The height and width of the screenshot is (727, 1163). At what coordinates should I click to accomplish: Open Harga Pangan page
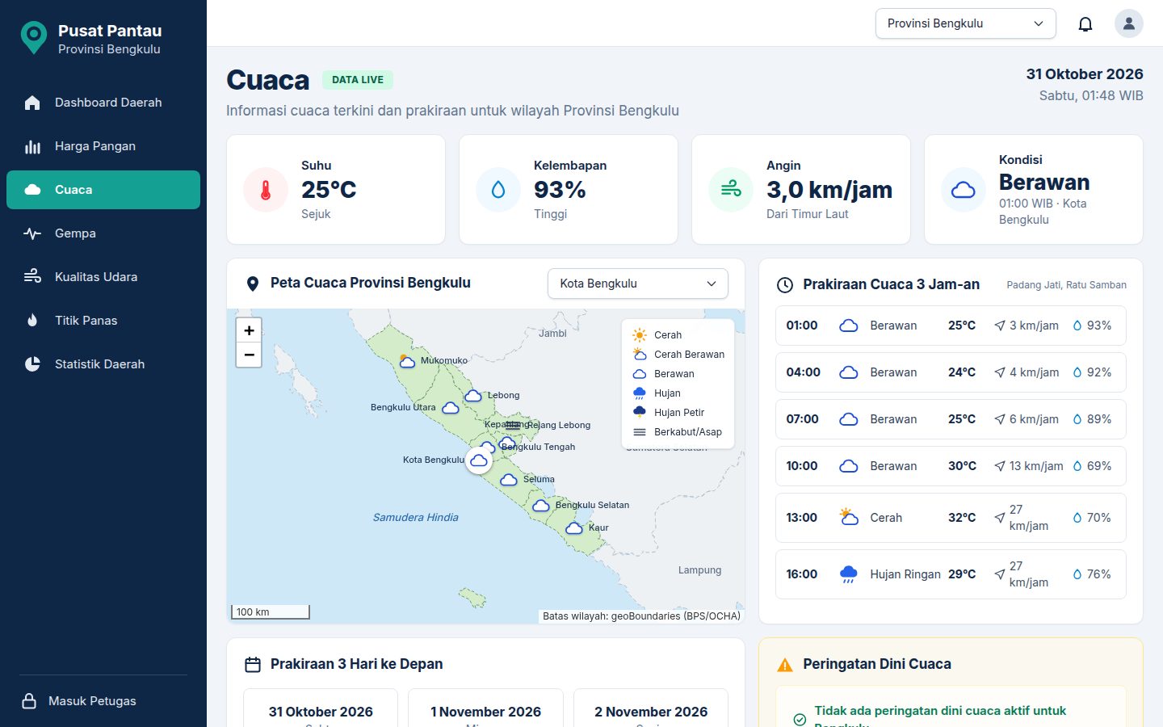[103, 146]
